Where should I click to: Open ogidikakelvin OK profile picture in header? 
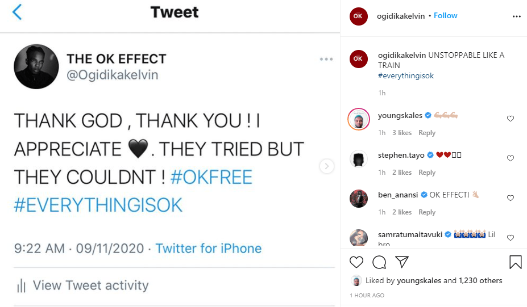tap(358, 16)
